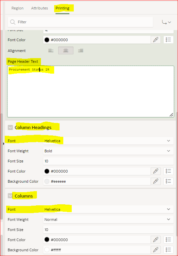Click the Filter search field
Image resolution: width=178 pixels, height=256 pixels.
coord(80,22)
